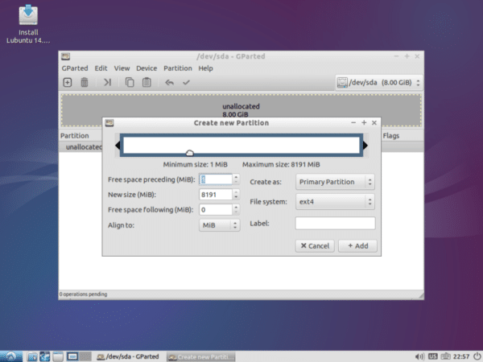This screenshot has height=362, width=483.
Task: Click the 0 operations pending status text
Action: click(83, 294)
